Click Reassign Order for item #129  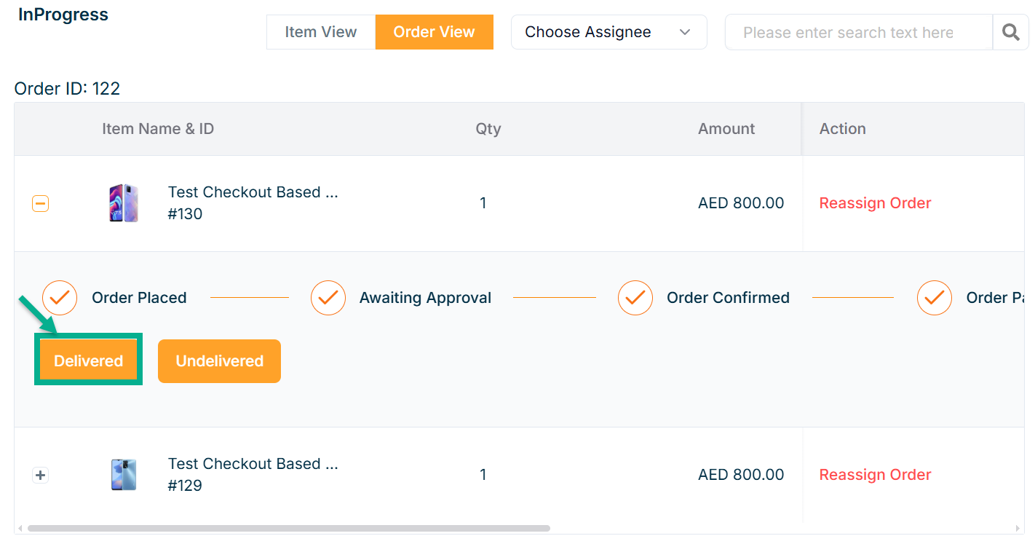[875, 475]
